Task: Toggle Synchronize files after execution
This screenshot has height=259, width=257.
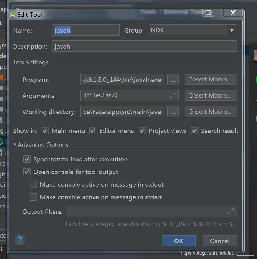Action: point(27,159)
